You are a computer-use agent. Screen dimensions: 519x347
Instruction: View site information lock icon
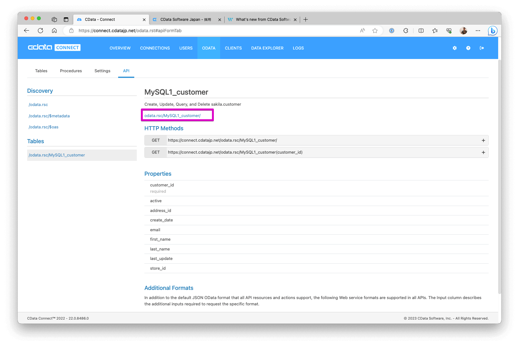coord(71,31)
